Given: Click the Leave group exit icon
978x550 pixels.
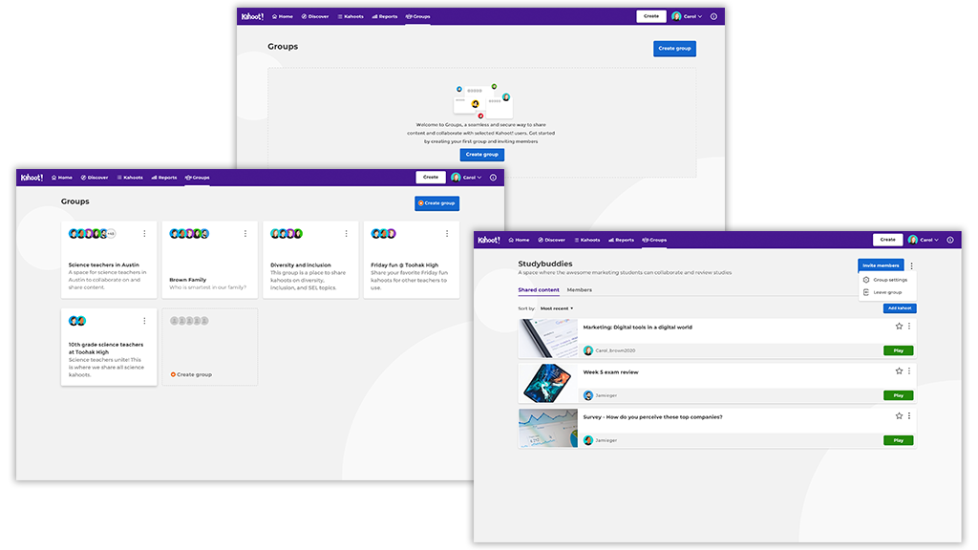Looking at the screenshot, I should pyautogui.click(x=866, y=292).
